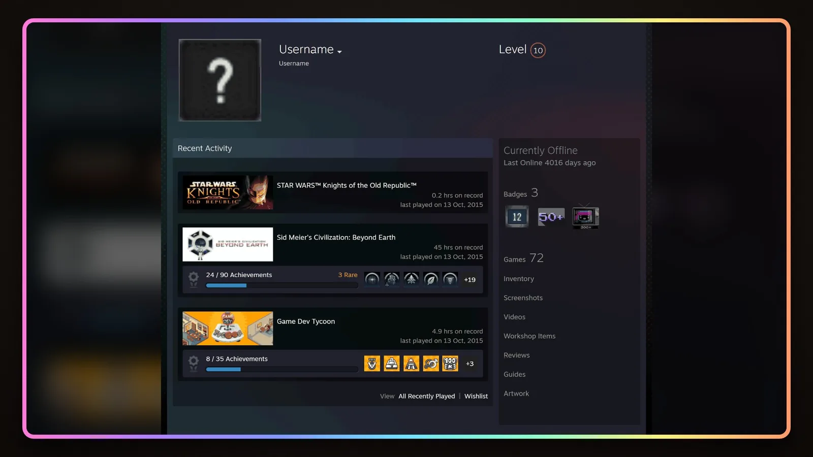Click the Beyond Earth game thumbnail

228,244
